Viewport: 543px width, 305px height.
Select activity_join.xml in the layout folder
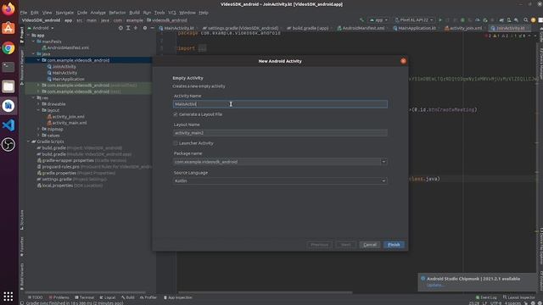coord(65,117)
